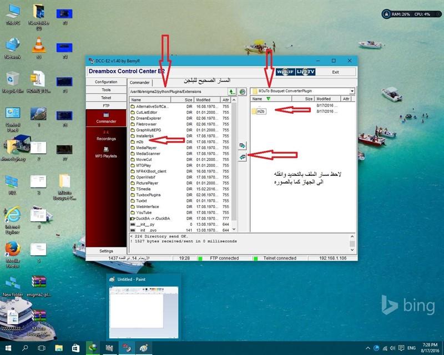Click the log panel scroll-down arrow
This screenshot has height=355, width=444.
pos(352,250)
